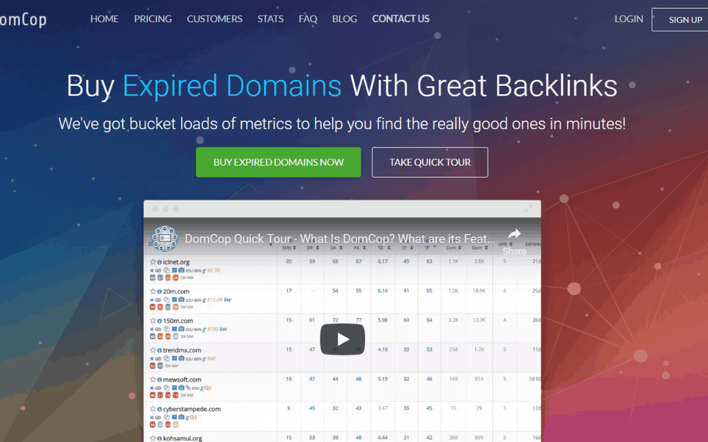Click the SIGN UP button
This screenshot has height=442, width=708.
[680, 20]
